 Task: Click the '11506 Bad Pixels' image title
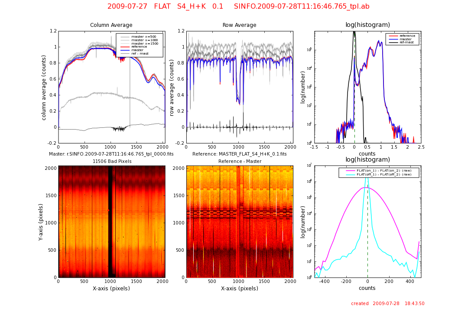click(112, 162)
